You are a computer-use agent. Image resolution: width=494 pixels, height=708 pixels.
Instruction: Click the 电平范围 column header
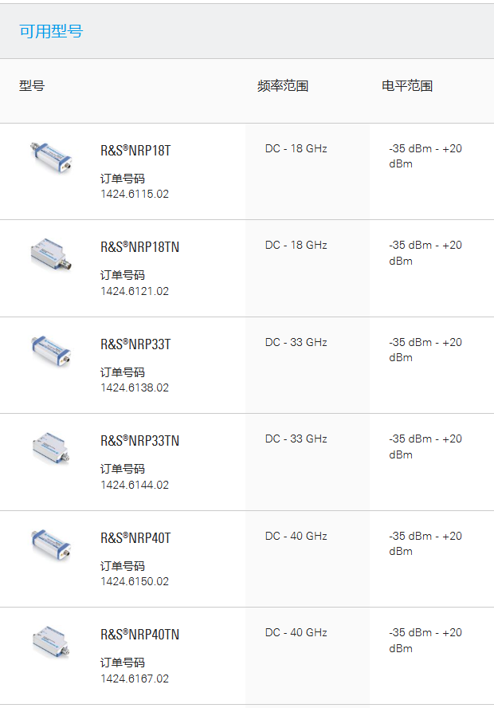pyautogui.click(x=407, y=85)
